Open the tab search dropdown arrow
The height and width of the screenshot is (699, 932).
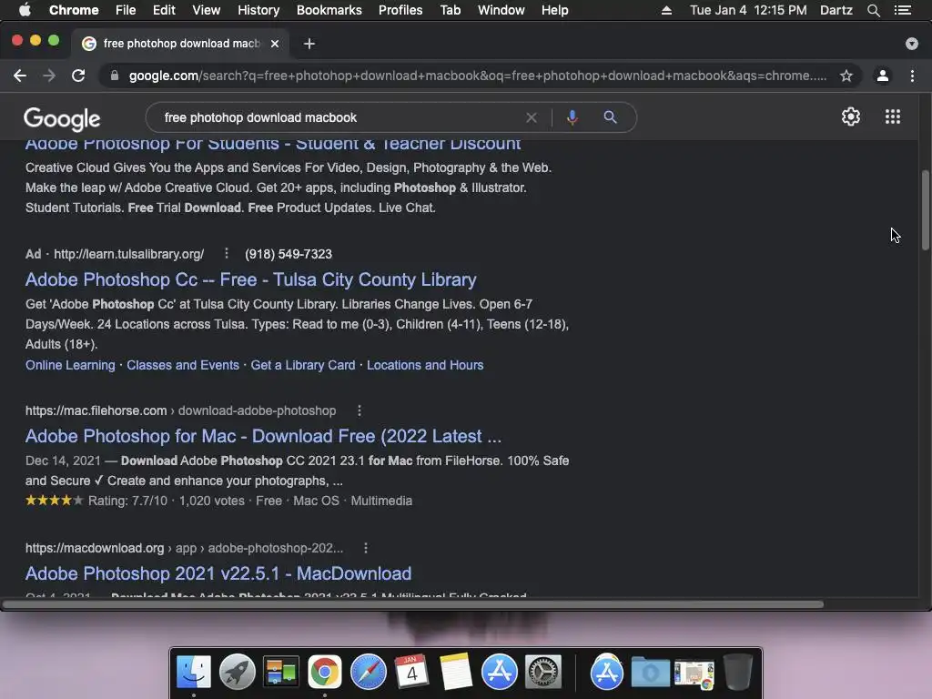tap(912, 44)
